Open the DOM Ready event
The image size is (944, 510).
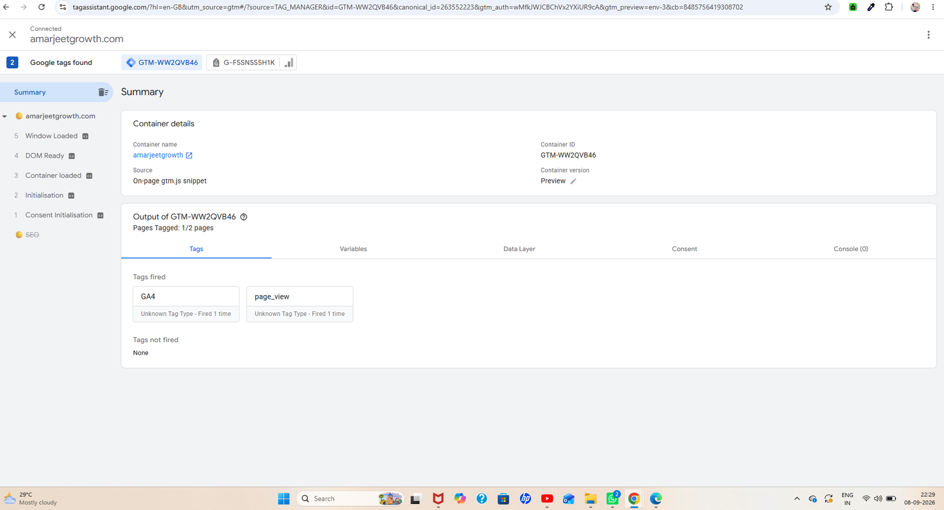[44, 156]
